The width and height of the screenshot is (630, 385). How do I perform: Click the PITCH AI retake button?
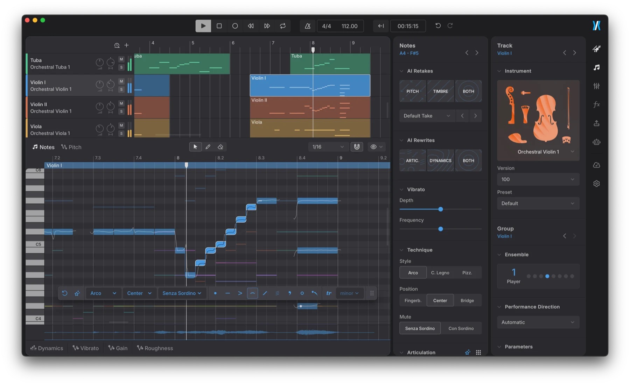coord(413,91)
